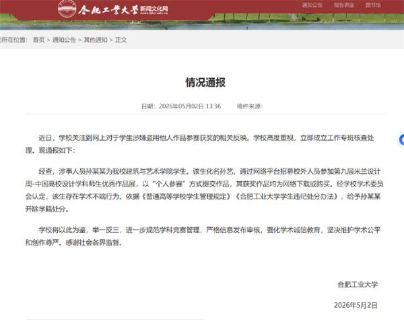Viewport: 404px width, 320px height.
Task: Click the blue floating icon at right edge
Action: [401, 139]
